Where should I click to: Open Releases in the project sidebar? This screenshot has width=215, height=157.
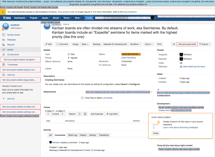11,40
